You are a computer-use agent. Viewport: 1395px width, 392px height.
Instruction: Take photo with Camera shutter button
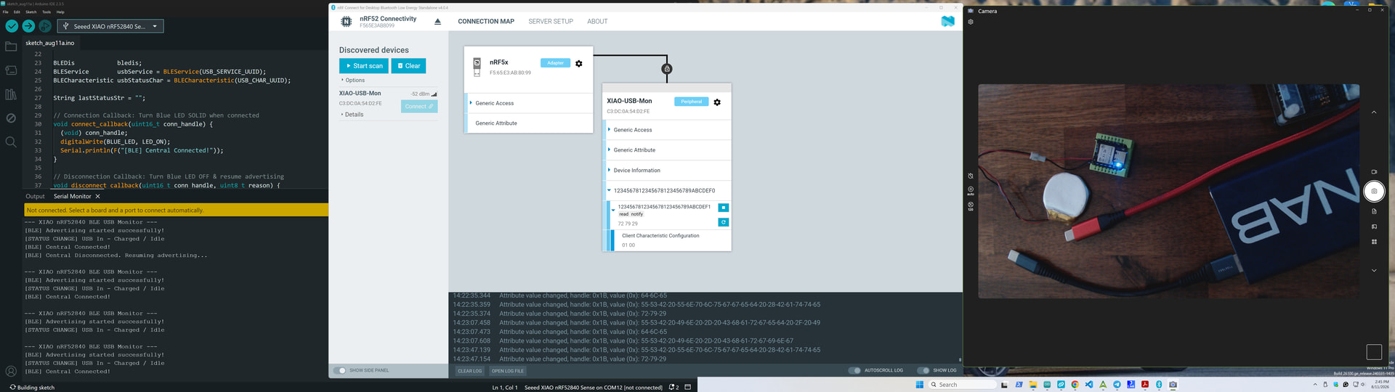pos(1374,192)
